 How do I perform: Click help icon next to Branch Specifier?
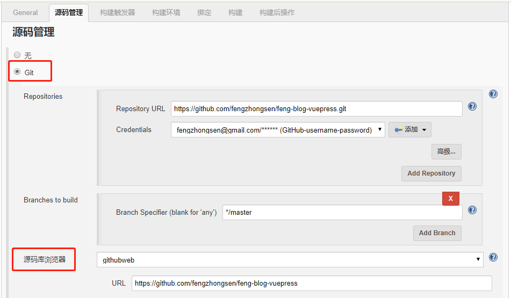coord(472,210)
